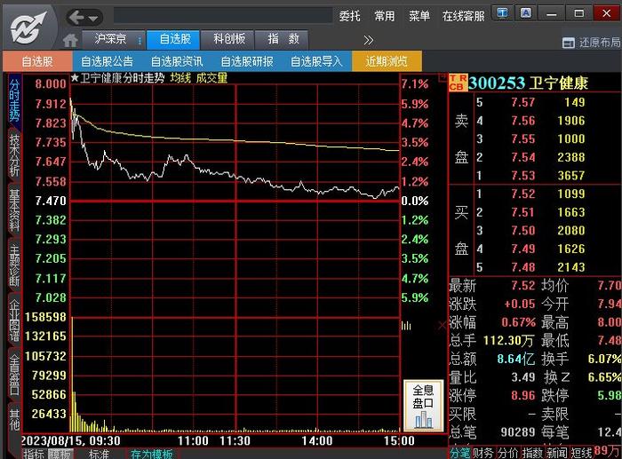Image resolution: width=622 pixels, height=459 pixels.
Task: Open the 自选股资讯 sub-tab
Action: coord(177,61)
